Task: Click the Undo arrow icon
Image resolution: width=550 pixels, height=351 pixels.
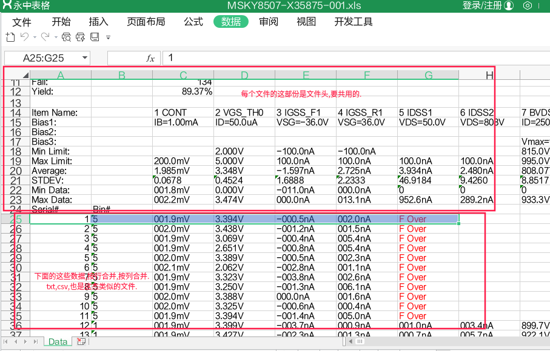Action: click(x=24, y=36)
